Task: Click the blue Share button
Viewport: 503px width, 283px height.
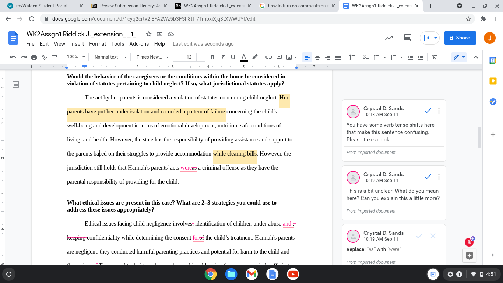Action: tap(460, 38)
